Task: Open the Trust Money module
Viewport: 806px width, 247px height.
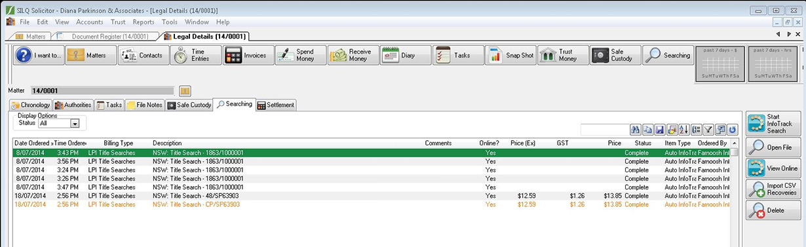Action: coord(563,56)
